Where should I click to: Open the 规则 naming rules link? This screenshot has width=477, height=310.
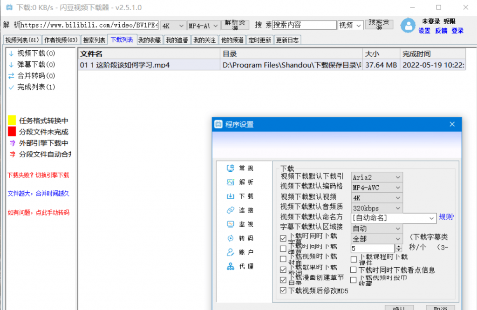[x=446, y=217]
